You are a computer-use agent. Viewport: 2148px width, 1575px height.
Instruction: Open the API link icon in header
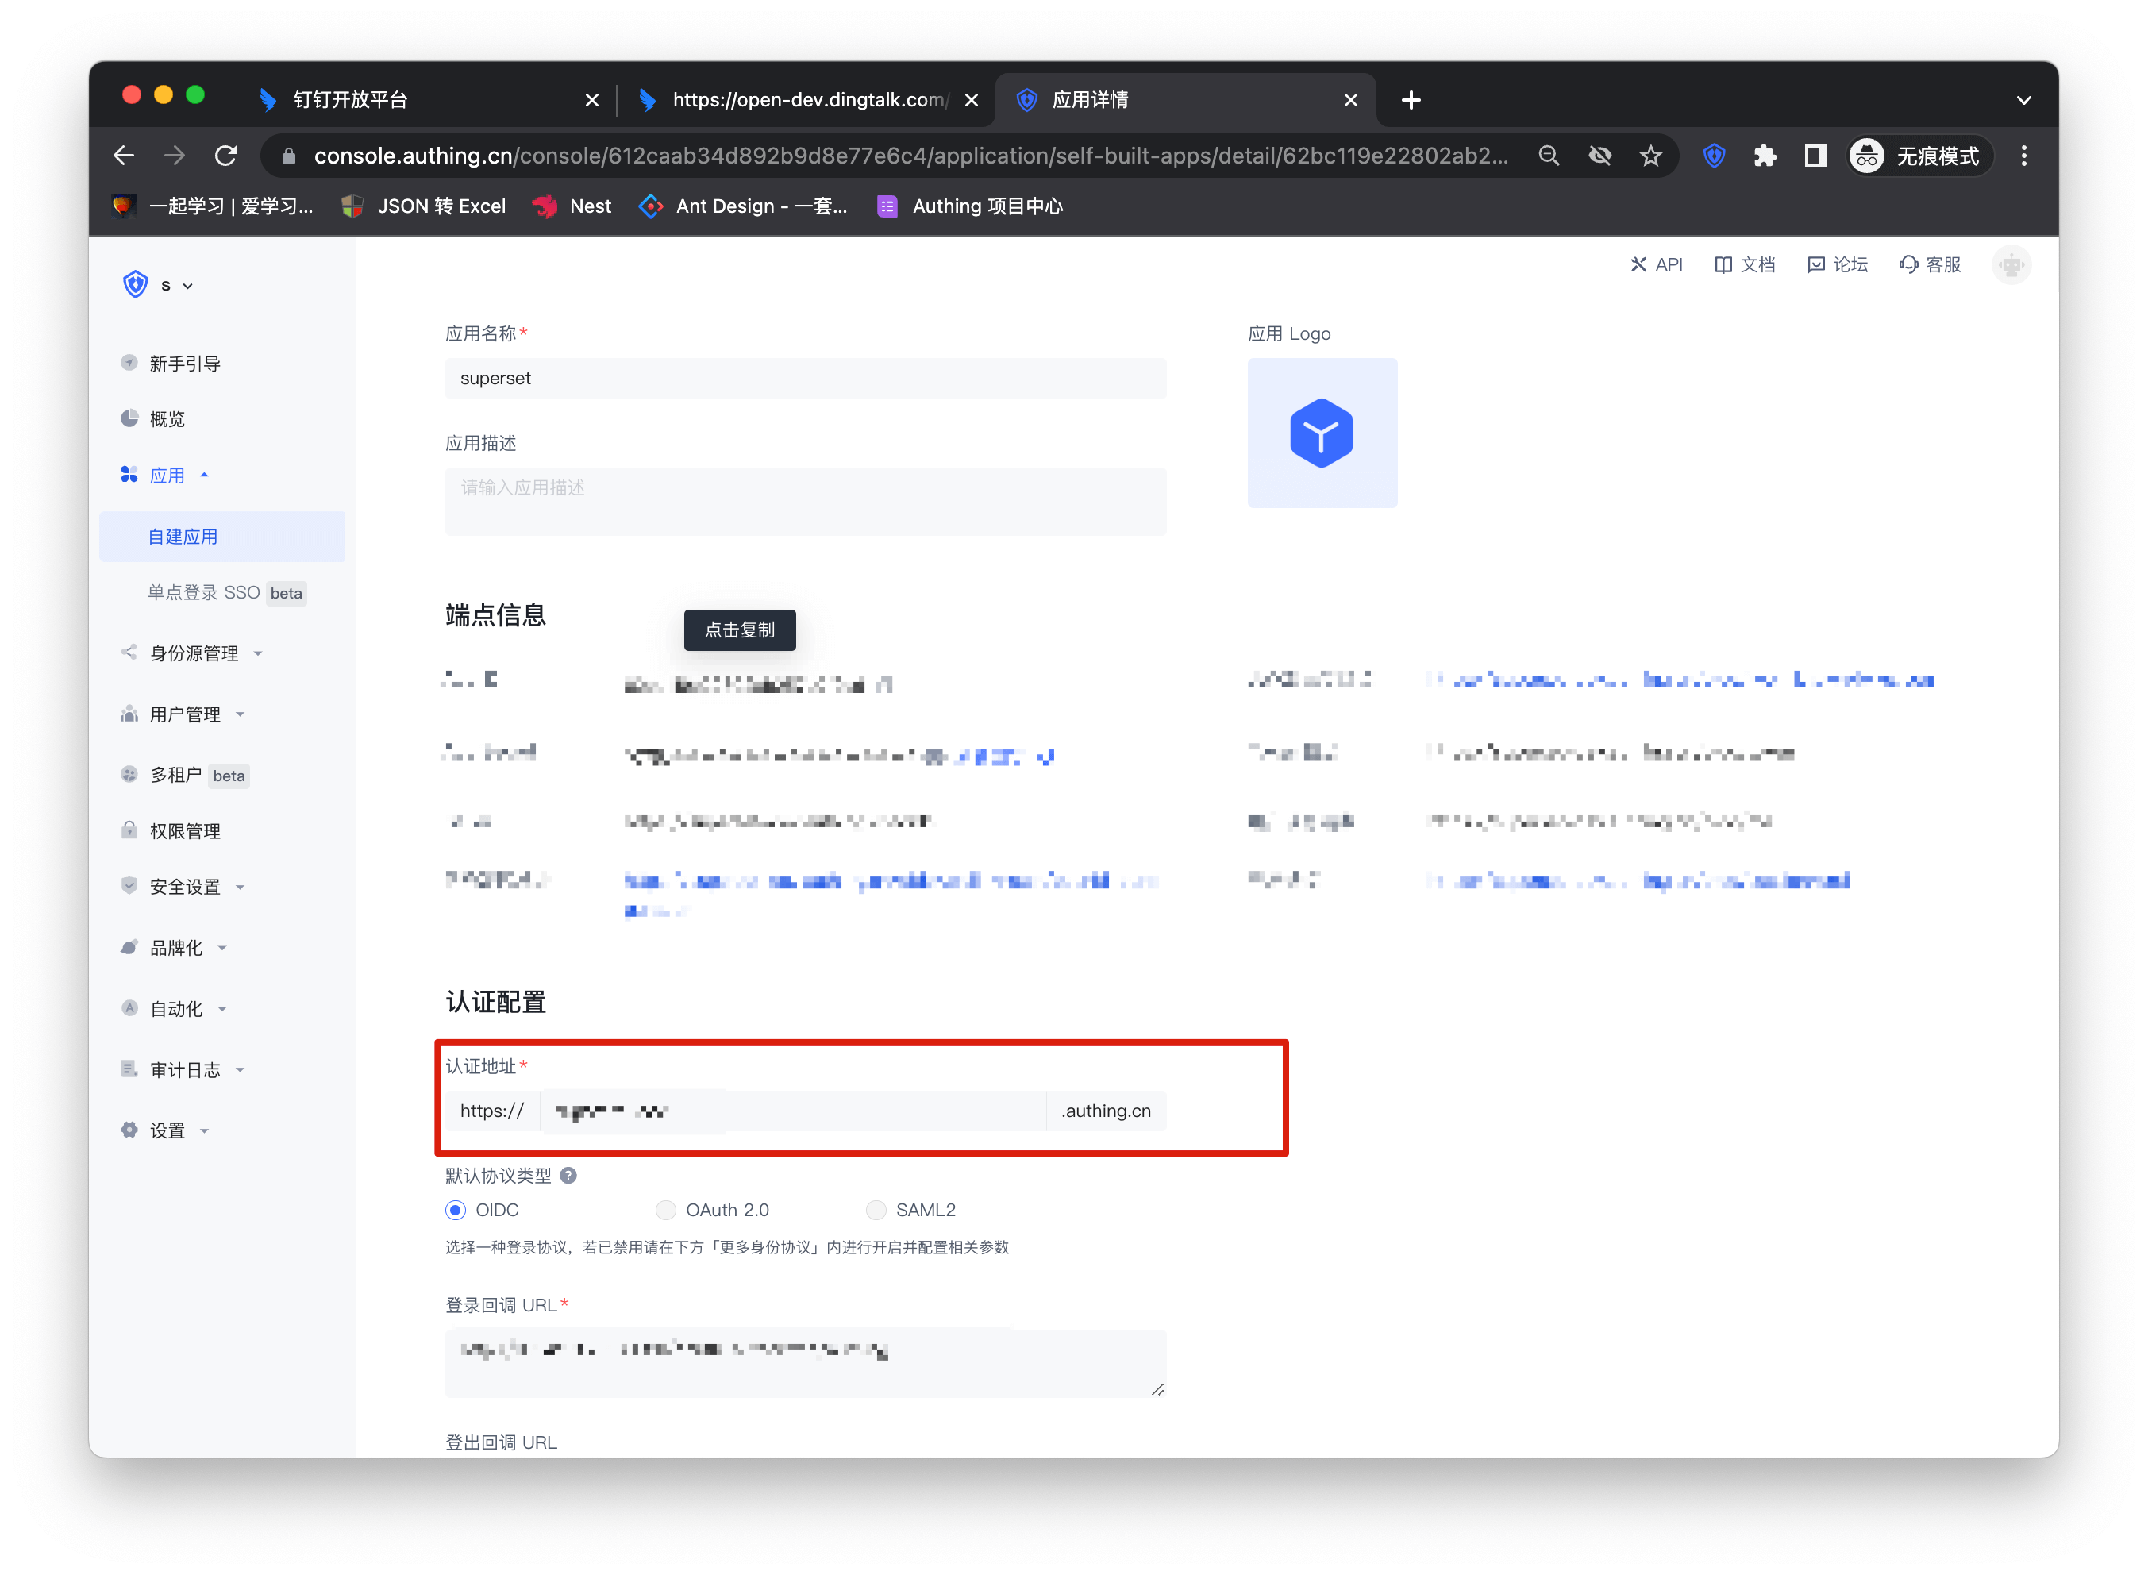(1638, 264)
